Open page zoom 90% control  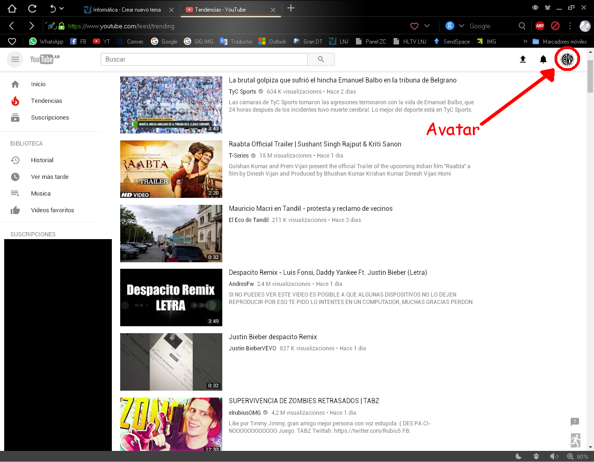point(577,456)
